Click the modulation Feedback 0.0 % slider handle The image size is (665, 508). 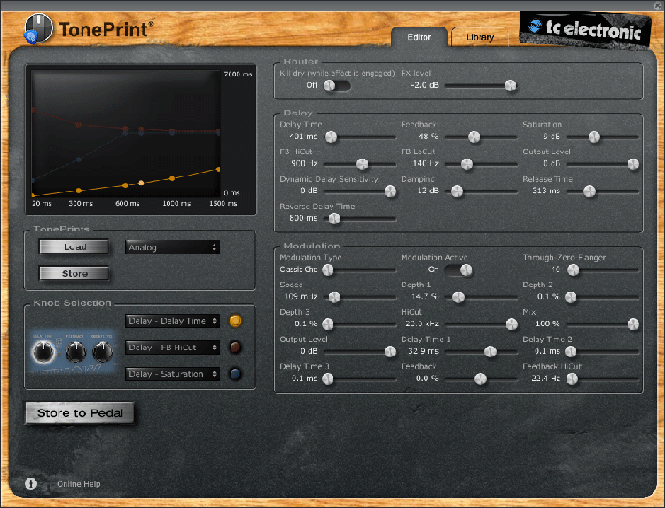(480, 379)
